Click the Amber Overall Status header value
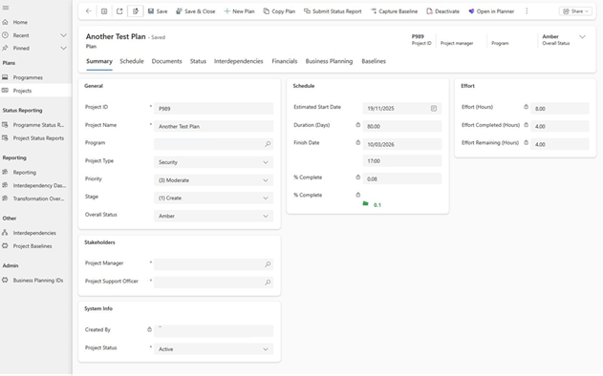 pos(550,36)
